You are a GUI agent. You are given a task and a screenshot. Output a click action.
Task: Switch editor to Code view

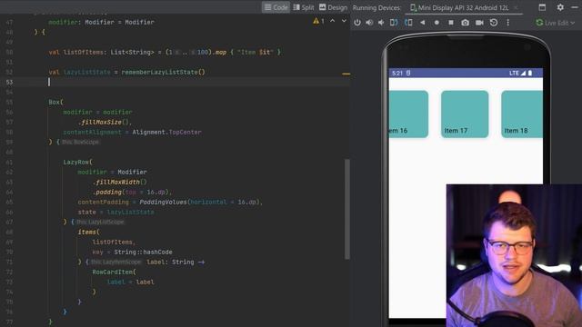[x=276, y=7]
